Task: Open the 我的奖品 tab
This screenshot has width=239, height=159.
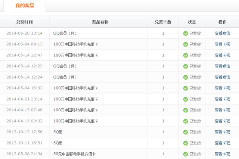Action: [25, 6]
